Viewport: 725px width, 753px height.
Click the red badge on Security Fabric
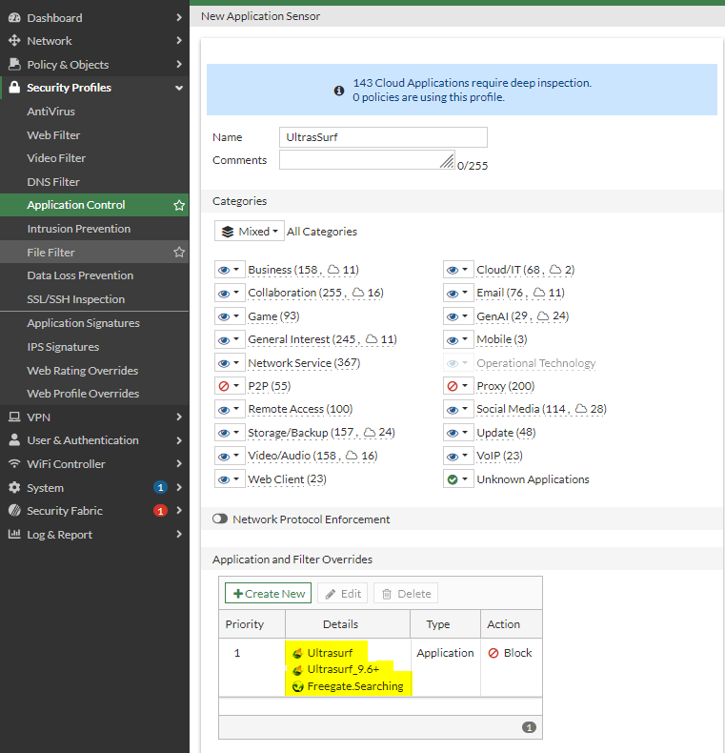[x=160, y=511]
